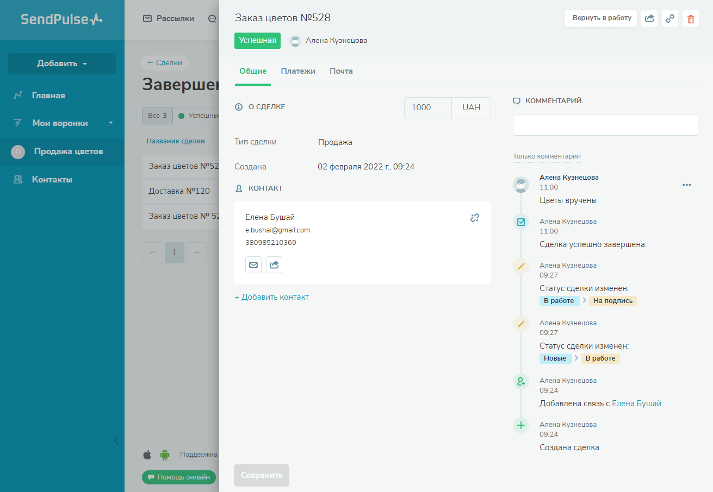Open Контакты in the sidebar
713x492 pixels.
(x=52, y=180)
